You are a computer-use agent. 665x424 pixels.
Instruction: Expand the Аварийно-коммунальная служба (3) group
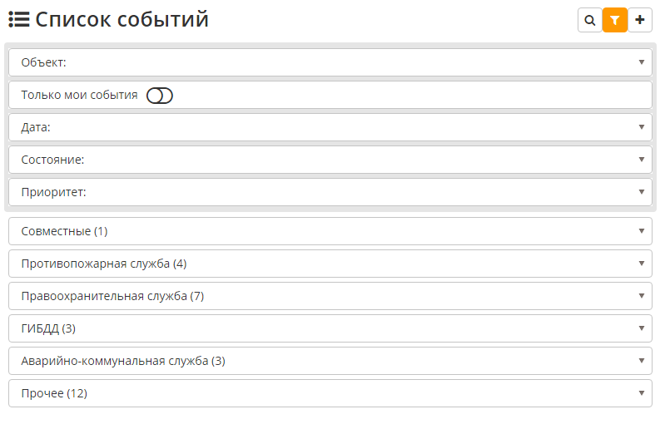[x=330, y=361]
